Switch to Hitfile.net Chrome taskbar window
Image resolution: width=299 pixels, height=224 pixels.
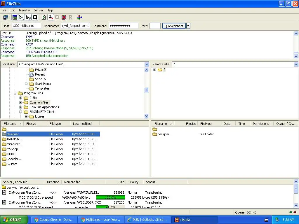(x=101, y=220)
